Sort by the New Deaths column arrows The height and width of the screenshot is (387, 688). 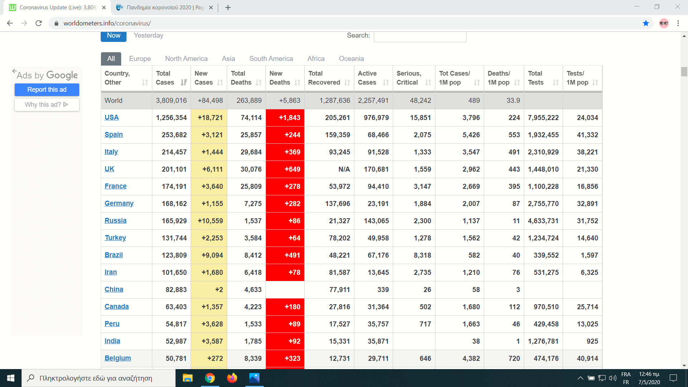pyautogui.click(x=297, y=82)
